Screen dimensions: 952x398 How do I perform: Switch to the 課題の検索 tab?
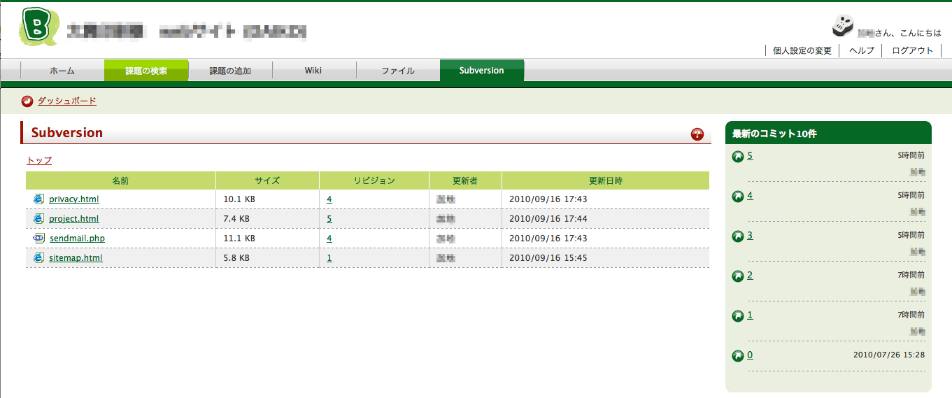point(146,71)
